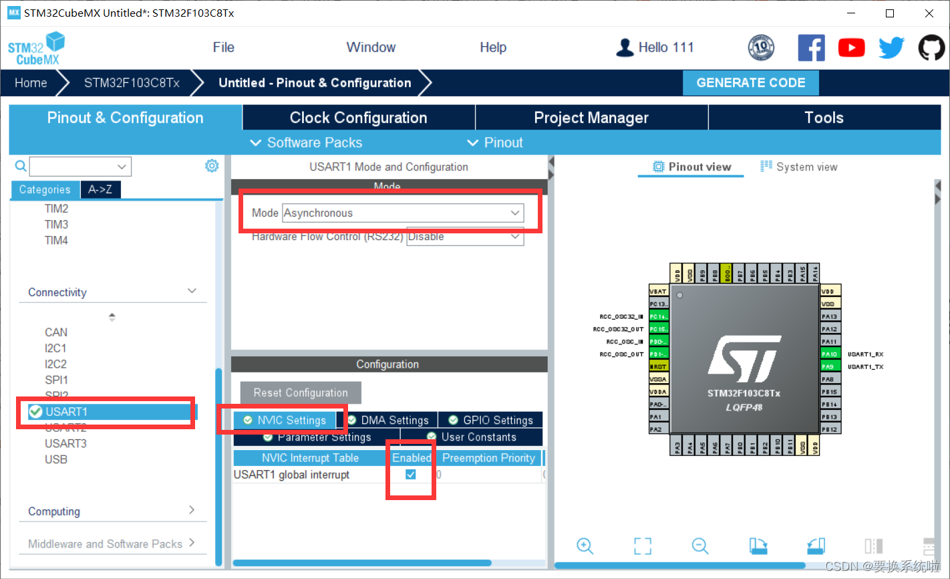Select I2C1 in the peripheral list
This screenshot has height=579, width=950.
(55, 348)
